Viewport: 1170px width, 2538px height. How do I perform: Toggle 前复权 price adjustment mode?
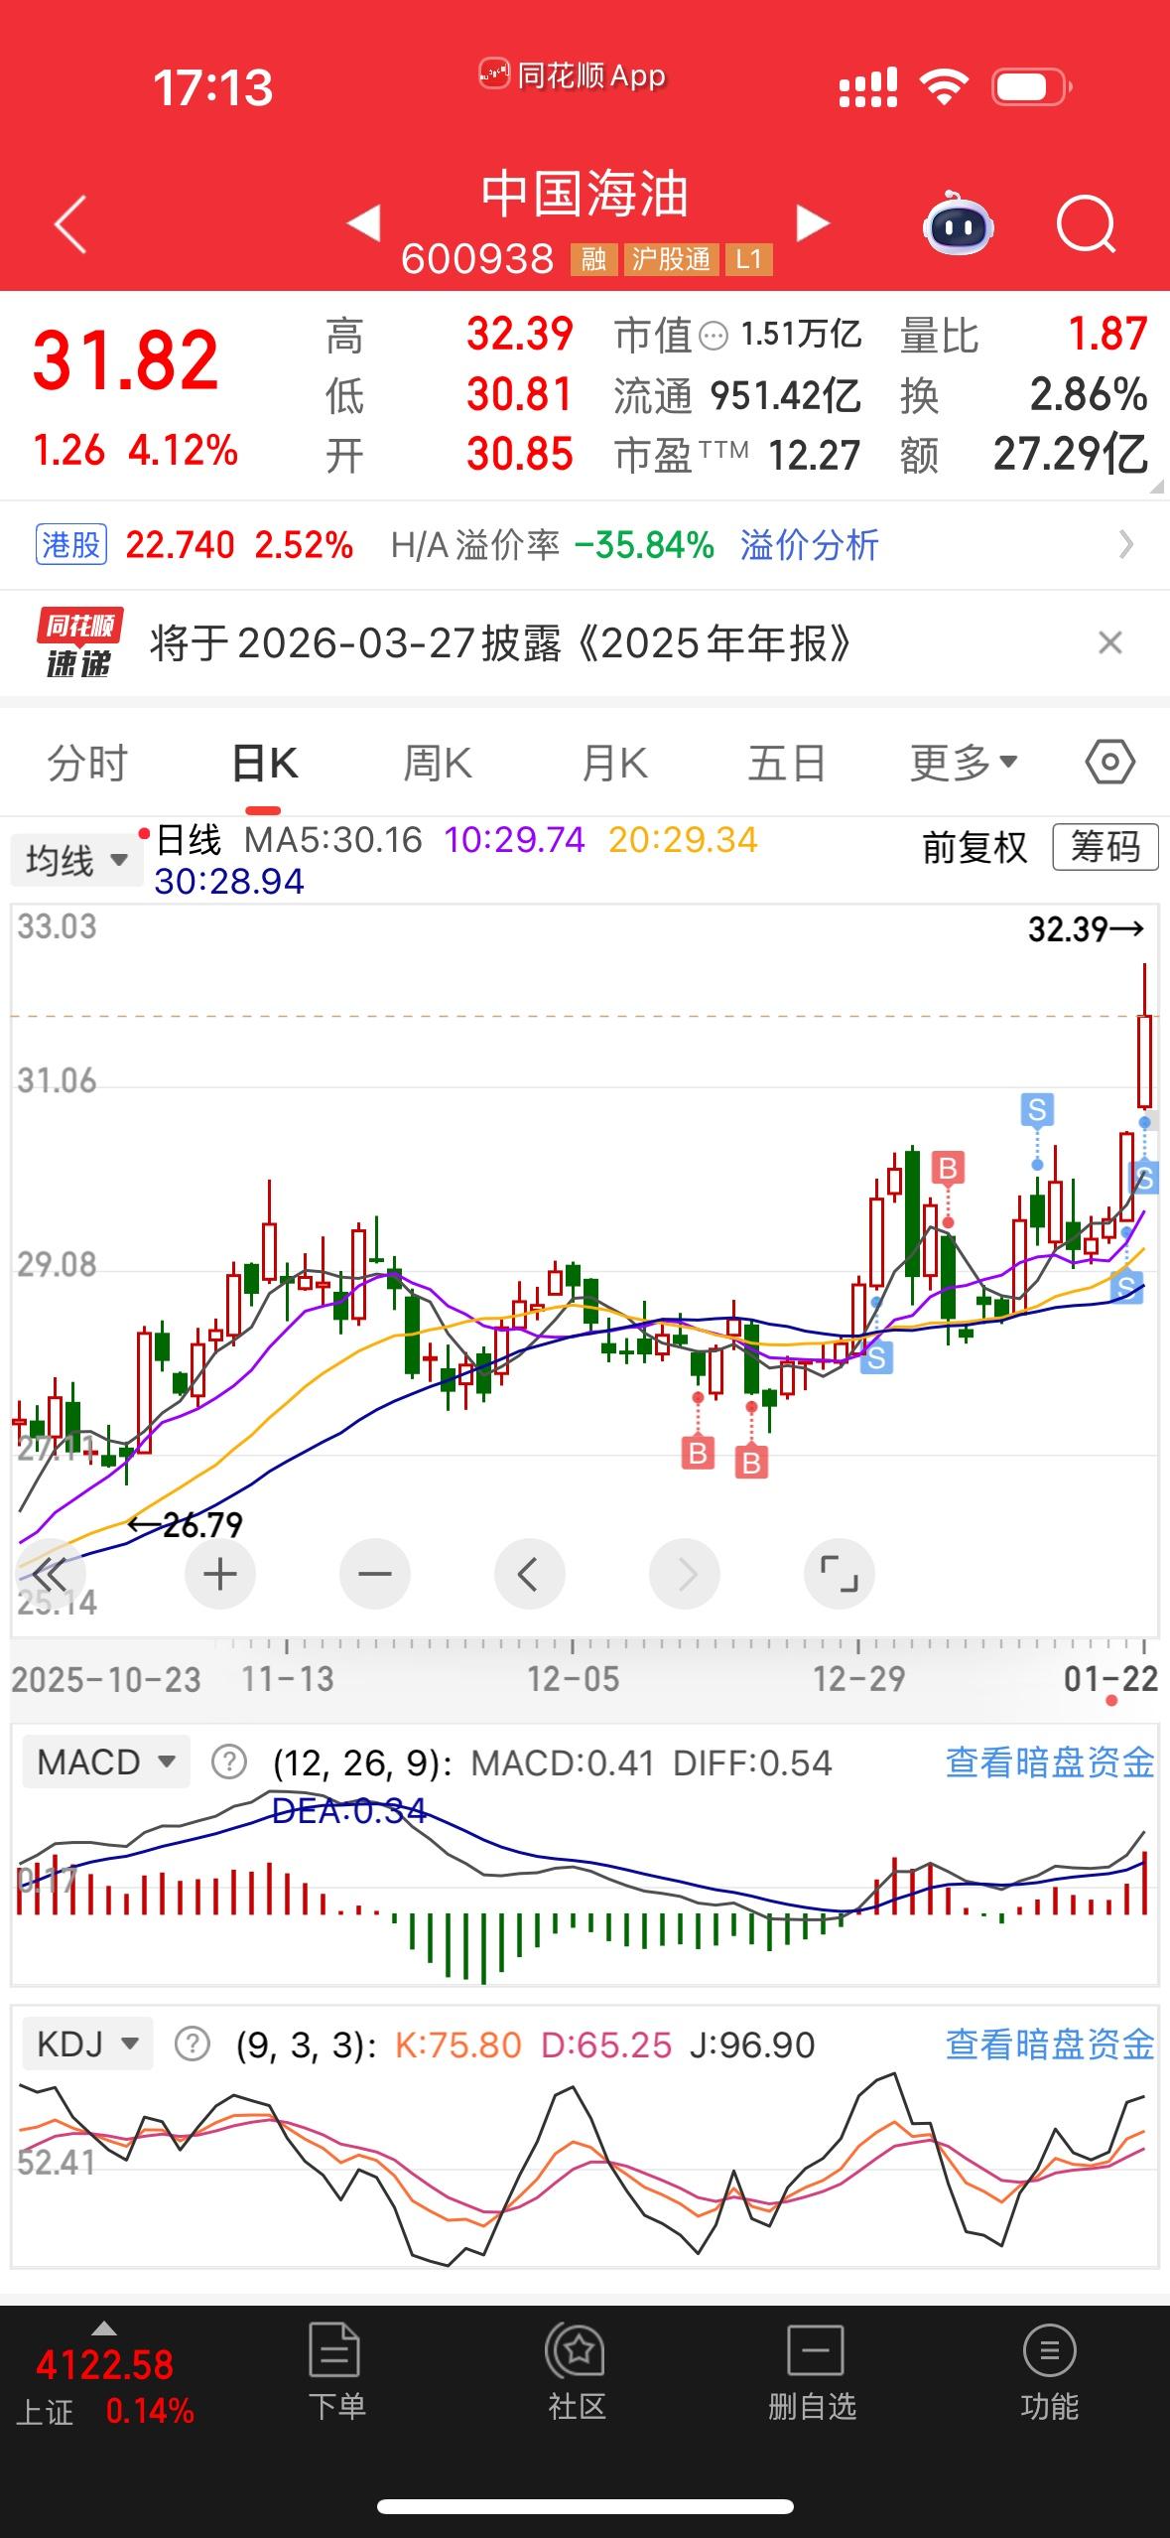975,848
